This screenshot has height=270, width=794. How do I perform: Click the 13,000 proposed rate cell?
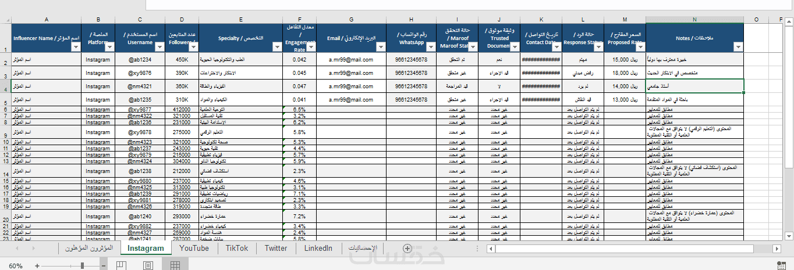625,99
